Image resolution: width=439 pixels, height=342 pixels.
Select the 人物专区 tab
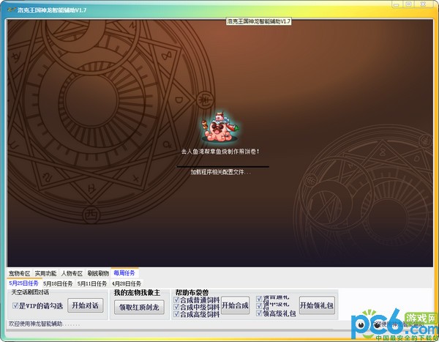coord(72,273)
